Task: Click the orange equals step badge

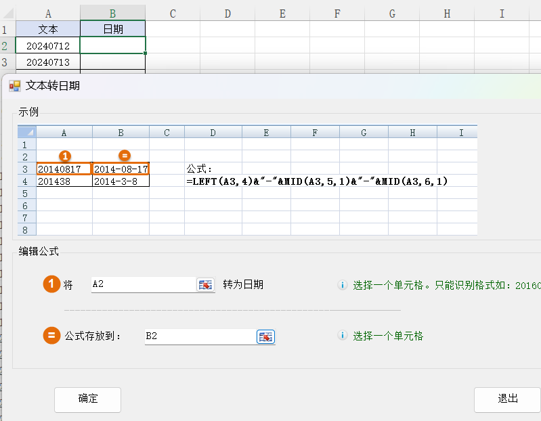Action: click(51, 336)
